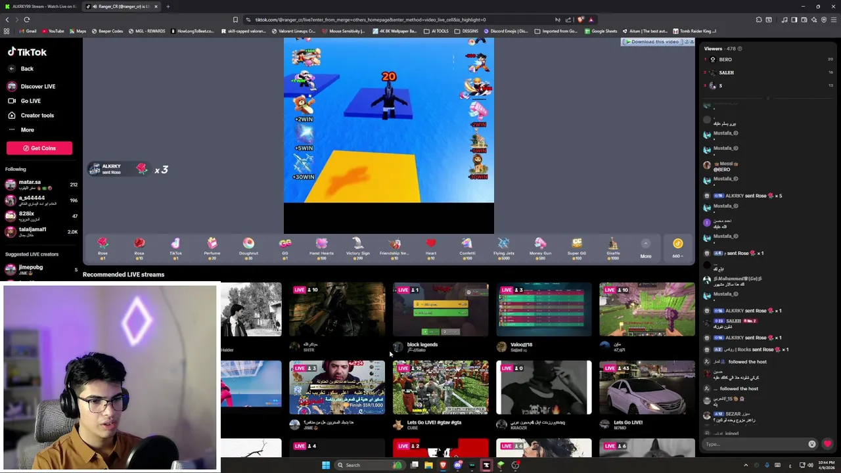Click the Get Coins button

39,148
